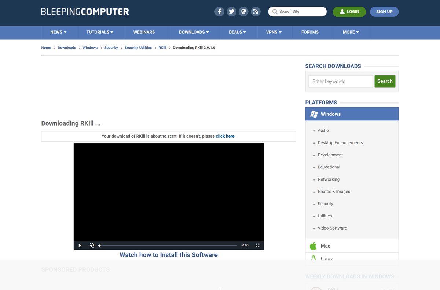This screenshot has height=290, width=440.
Task: Open the RSS feed icon
Action: click(256, 11)
